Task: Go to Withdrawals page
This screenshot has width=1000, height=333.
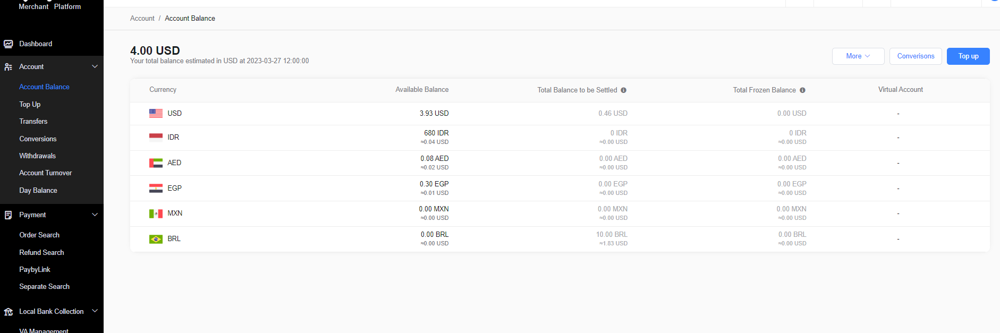Action: click(37, 156)
